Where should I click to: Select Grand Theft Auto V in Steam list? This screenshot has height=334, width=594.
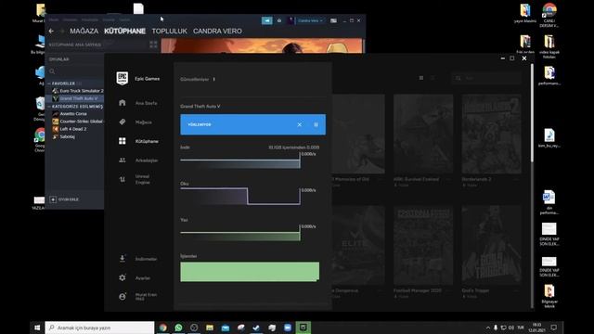pyautogui.click(x=78, y=98)
